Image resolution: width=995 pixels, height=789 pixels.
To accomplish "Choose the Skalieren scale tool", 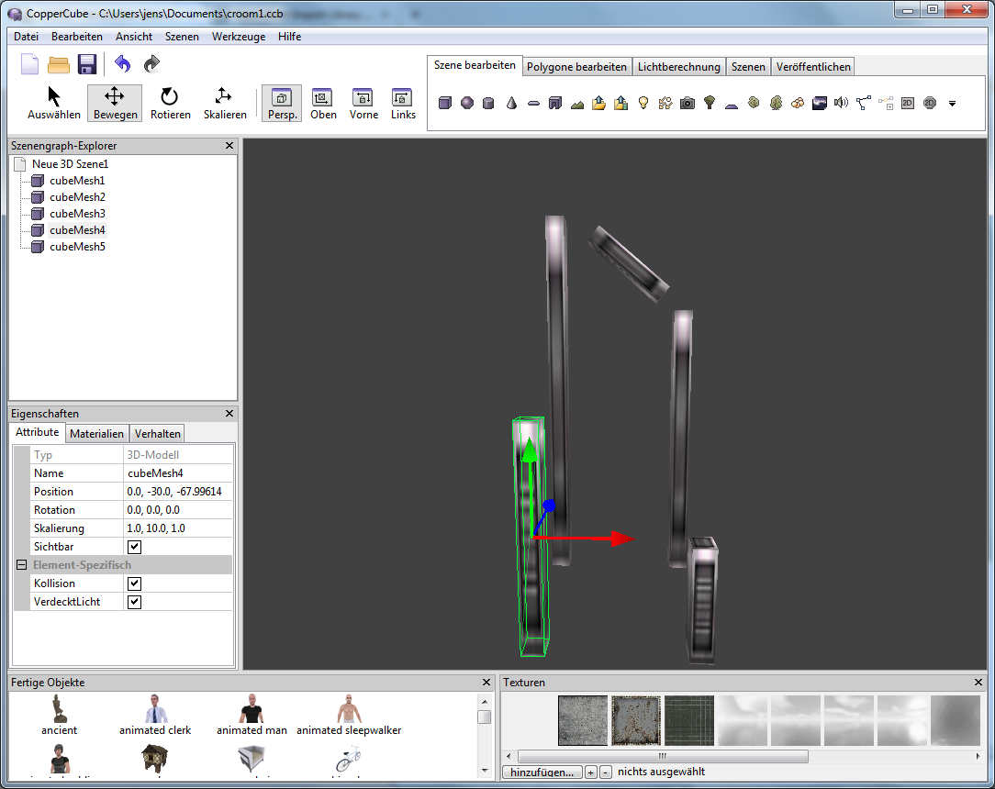I will 224,103.
